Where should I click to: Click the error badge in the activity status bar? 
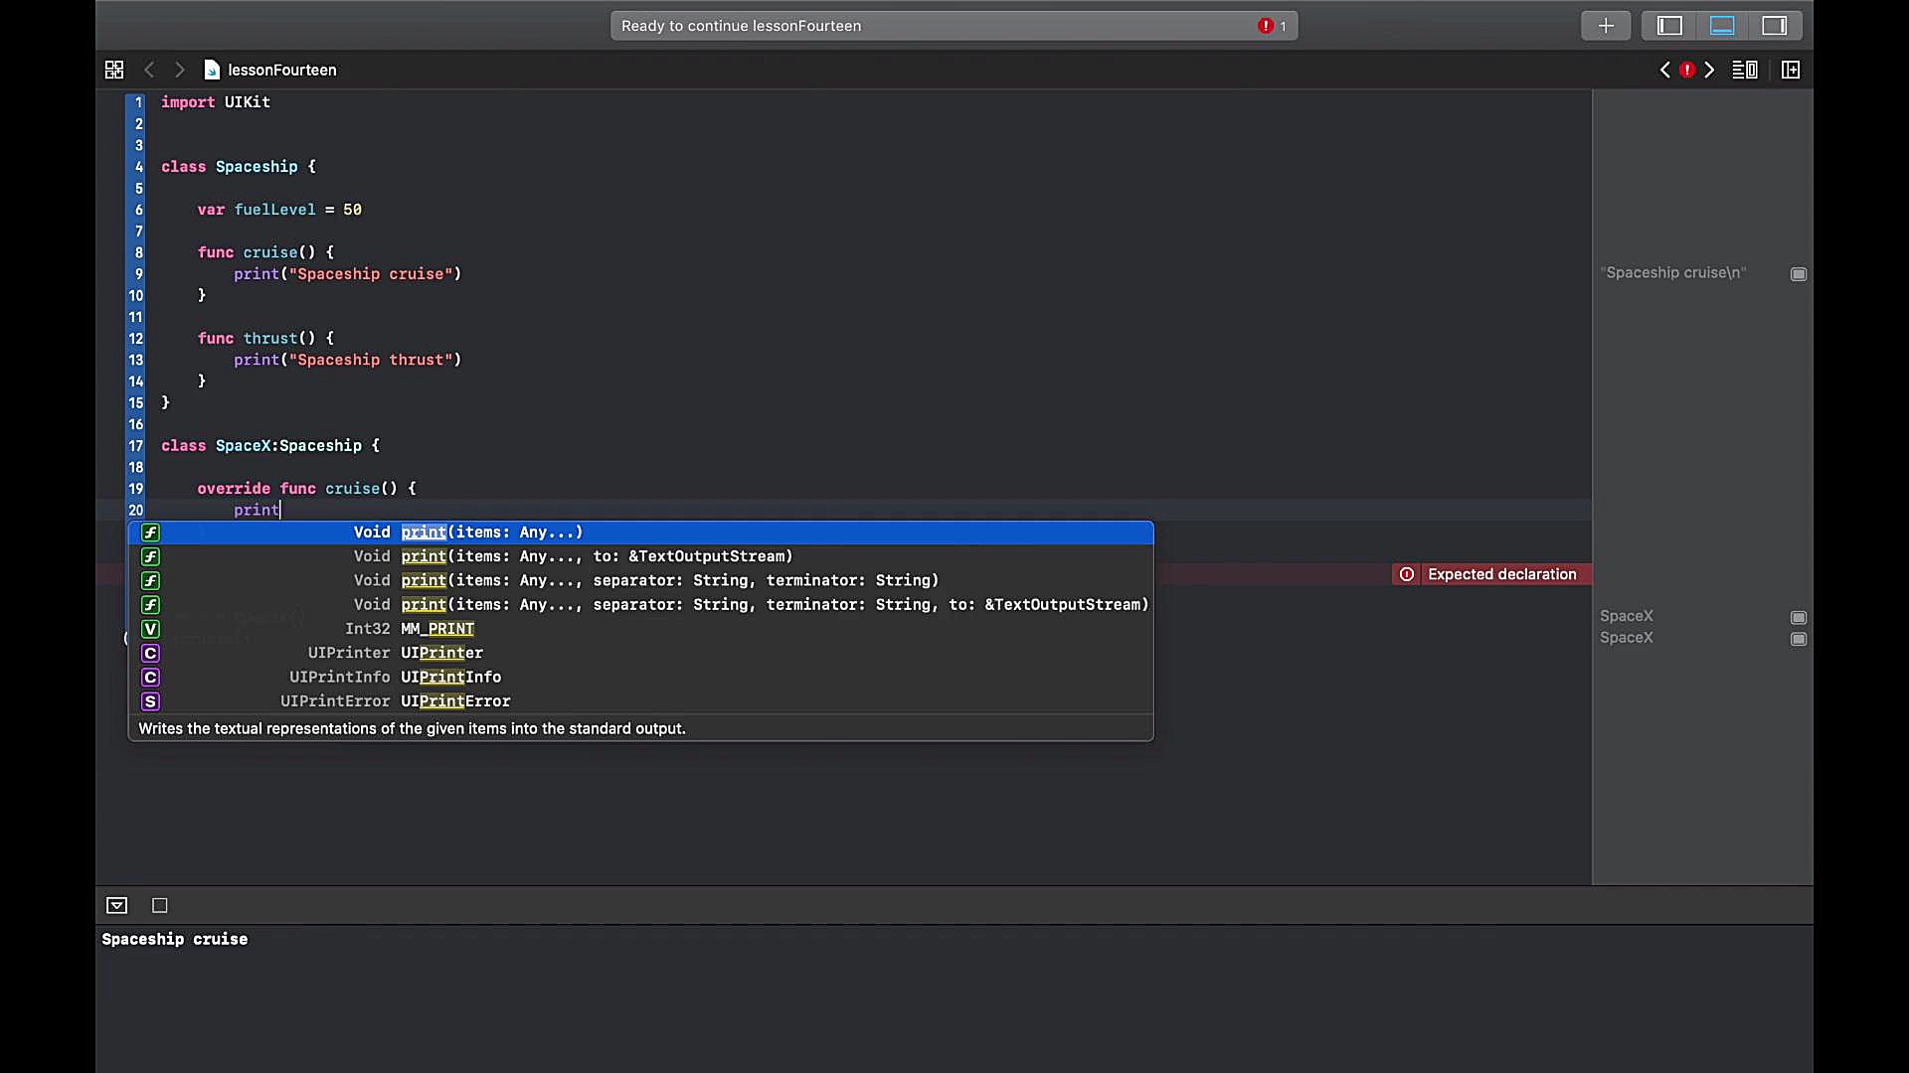click(x=1272, y=26)
